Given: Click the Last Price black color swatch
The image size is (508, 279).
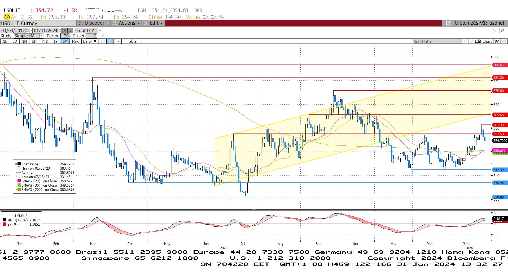Looking at the screenshot, I should pos(19,164).
